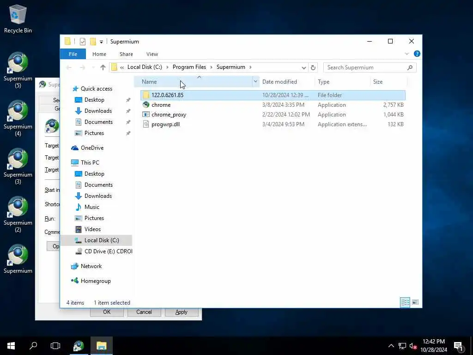The image size is (473, 355).
Task: Switch to details view layout
Action: [405, 302]
